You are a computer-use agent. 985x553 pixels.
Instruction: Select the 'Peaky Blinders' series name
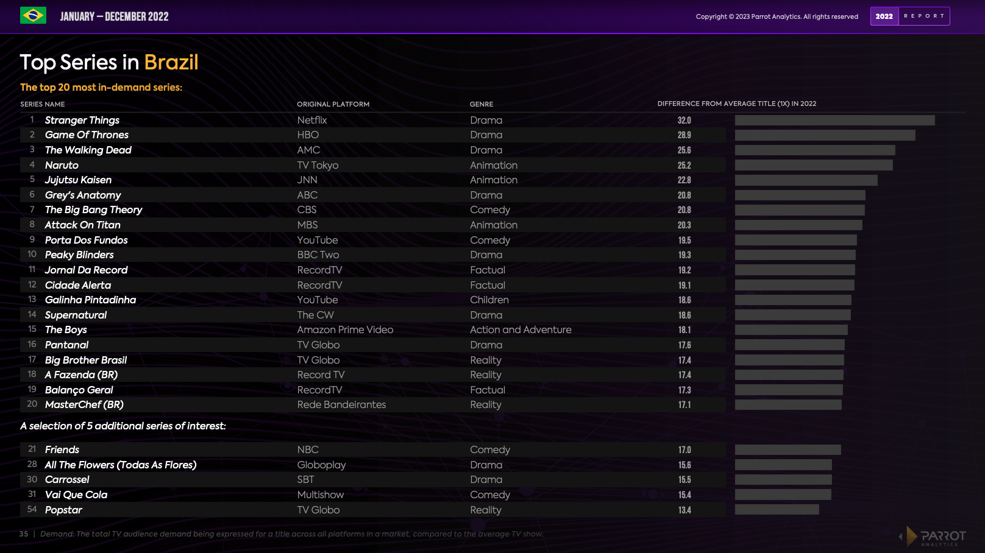click(x=79, y=255)
